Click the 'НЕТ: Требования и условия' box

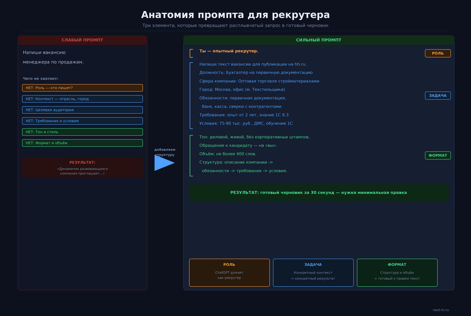click(x=82, y=121)
